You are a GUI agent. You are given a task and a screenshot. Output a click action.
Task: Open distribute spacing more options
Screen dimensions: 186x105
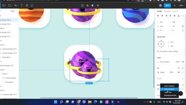pos(183,16)
